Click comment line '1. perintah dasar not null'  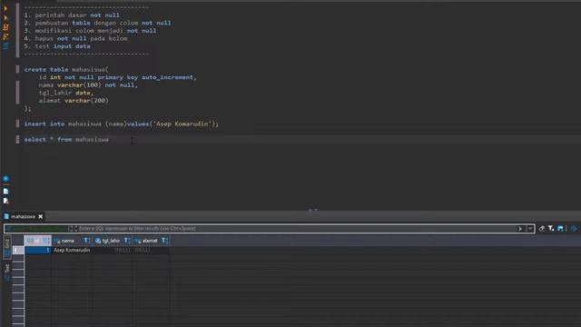click(72, 15)
